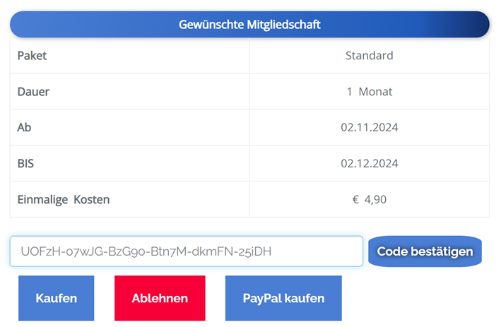Click the 4,90 price amount
This screenshot has height=327, width=501.
[375, 200]
